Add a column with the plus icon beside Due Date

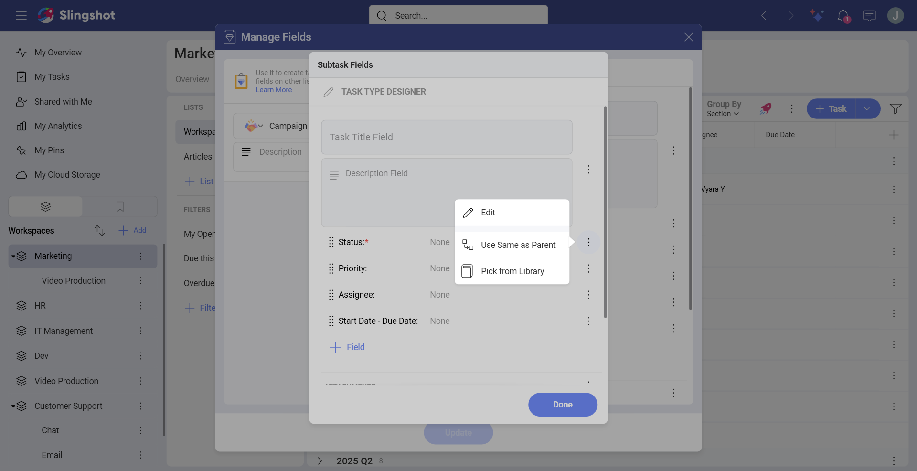894,135
